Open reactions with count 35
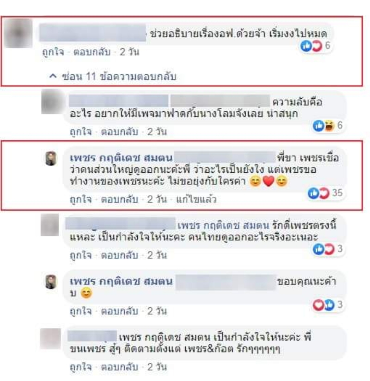This screenshot has width=370, height=381. coord(325,193)
